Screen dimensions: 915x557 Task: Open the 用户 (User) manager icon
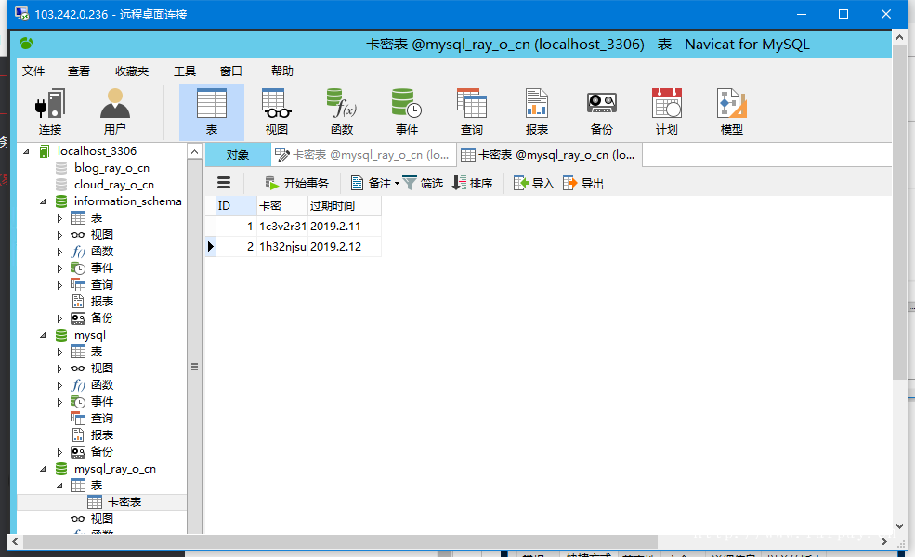[x=115, y=111]
